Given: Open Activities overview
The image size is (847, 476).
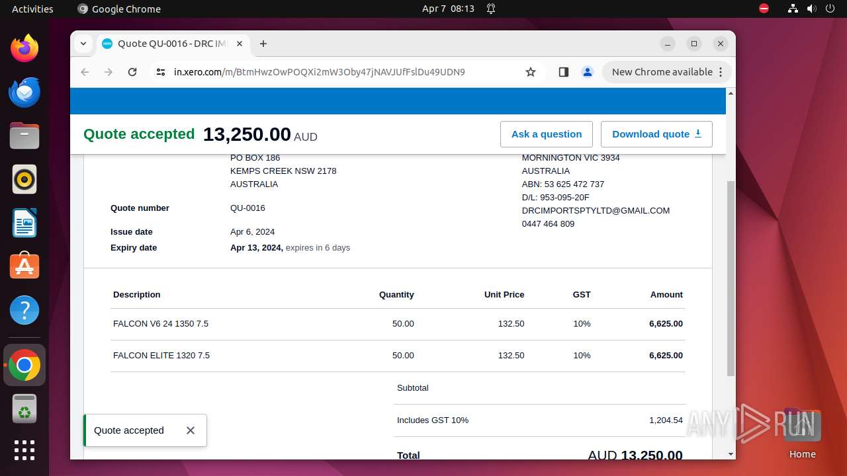Looking at the screenshot, I should [x=32, y=9].
